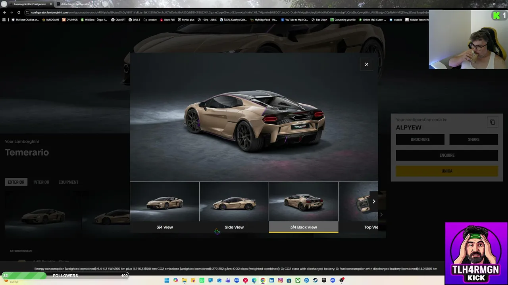The height and width of the screenshot is (285, 508).
Task: Click the Enquire button
Action: (x=447, y=155)
